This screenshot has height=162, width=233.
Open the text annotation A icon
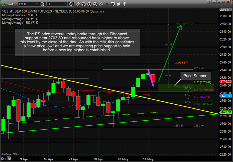pyautogui.click(x=95, y=4)
